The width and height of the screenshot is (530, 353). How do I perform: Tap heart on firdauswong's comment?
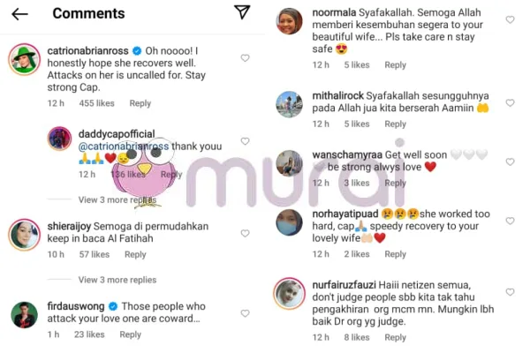point(245,313)
